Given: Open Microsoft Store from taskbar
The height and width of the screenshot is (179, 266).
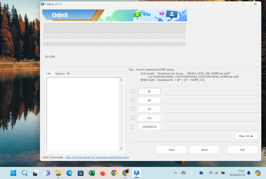Looking at the screenshot, I should point(80,173).
